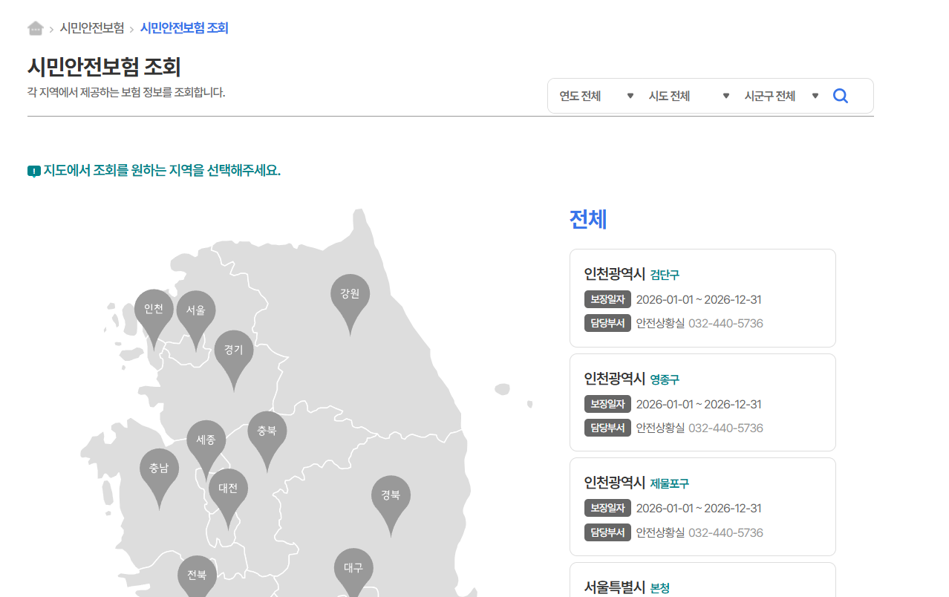The image size is (949, 597).
Task: Select the 경북 map pin
Action: click(391, 496)
